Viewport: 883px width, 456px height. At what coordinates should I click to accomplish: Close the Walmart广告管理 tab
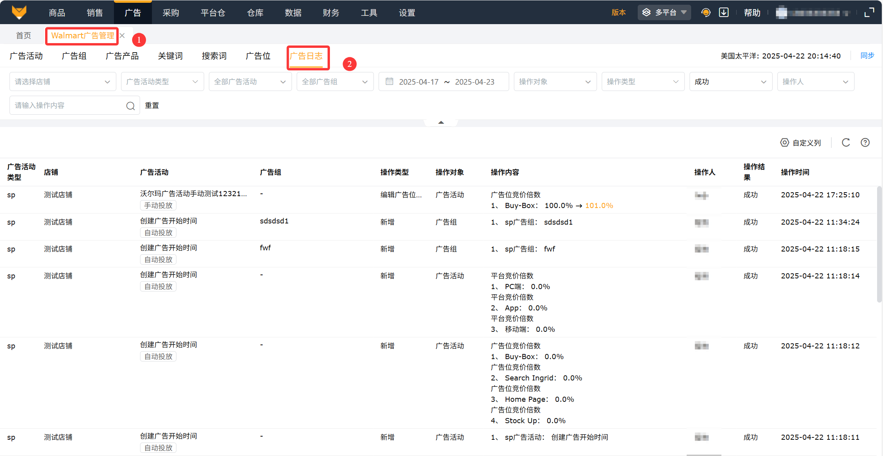(x=123, y=36)
